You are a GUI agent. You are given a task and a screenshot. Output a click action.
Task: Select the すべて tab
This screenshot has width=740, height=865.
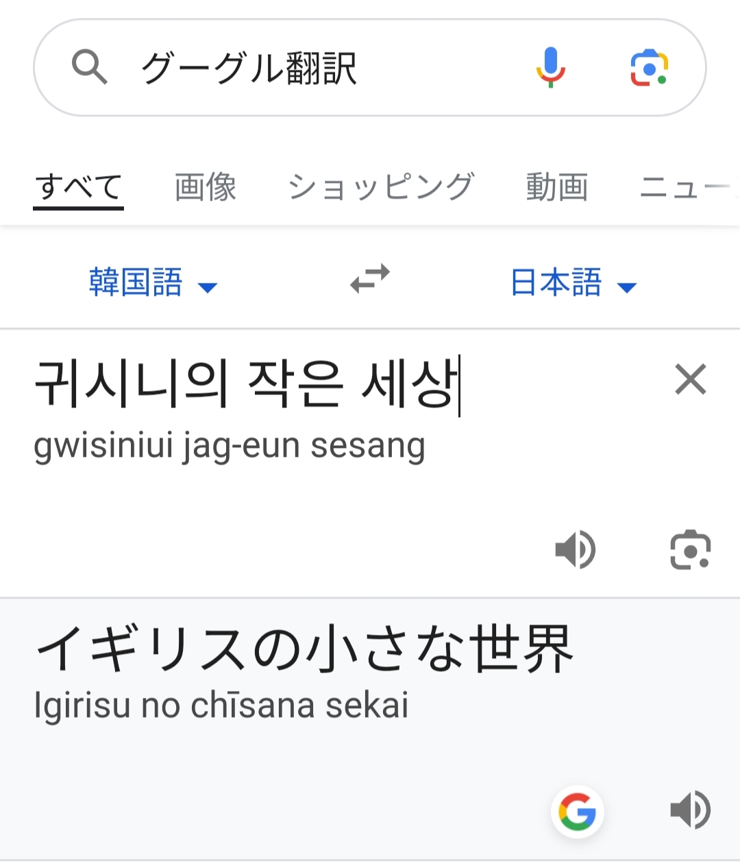79,187
